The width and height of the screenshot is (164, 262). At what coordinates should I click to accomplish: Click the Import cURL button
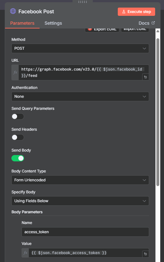[x=135, y=29]
